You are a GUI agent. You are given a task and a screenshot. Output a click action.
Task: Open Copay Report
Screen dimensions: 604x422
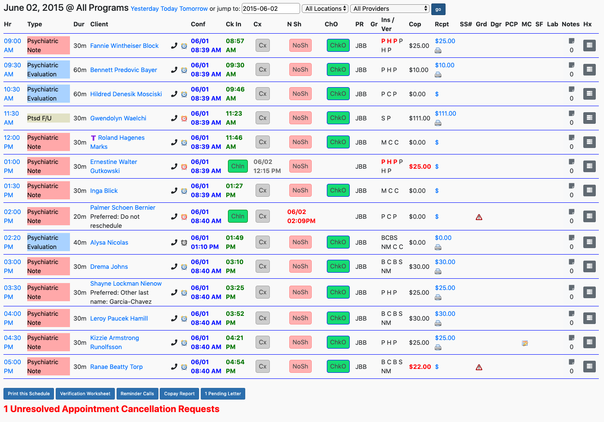pos(179,394)
